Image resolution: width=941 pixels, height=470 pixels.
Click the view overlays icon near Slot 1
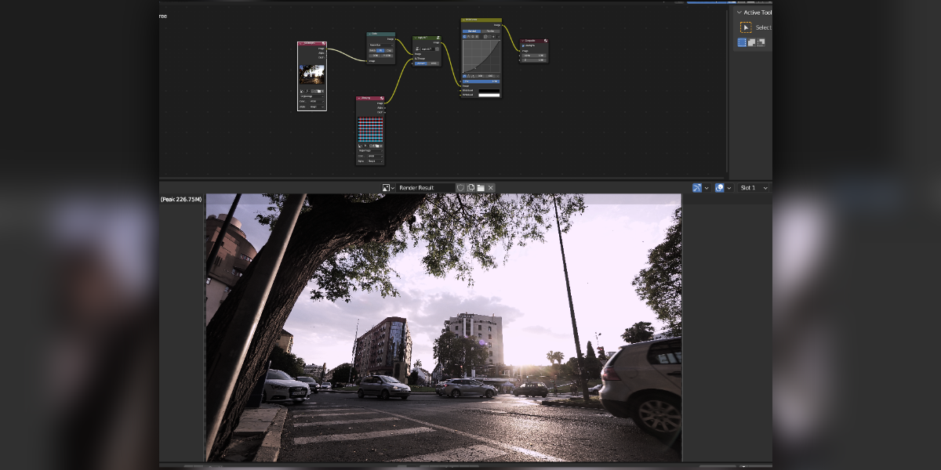point(719,187)
